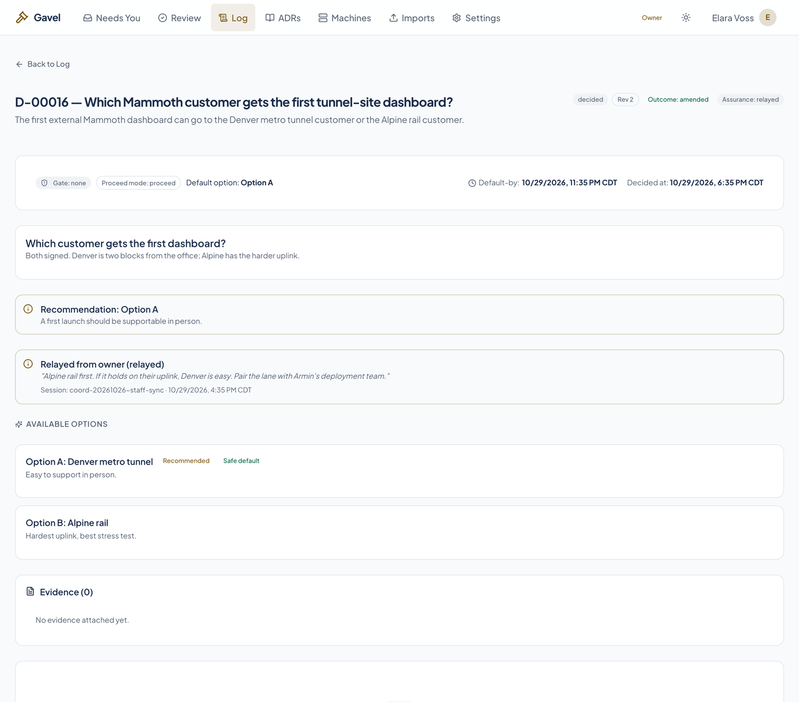This screenshot has height=702, width=799.
Task: Click the 'No evidence attached yet.' text
Action: coord(82,620)
